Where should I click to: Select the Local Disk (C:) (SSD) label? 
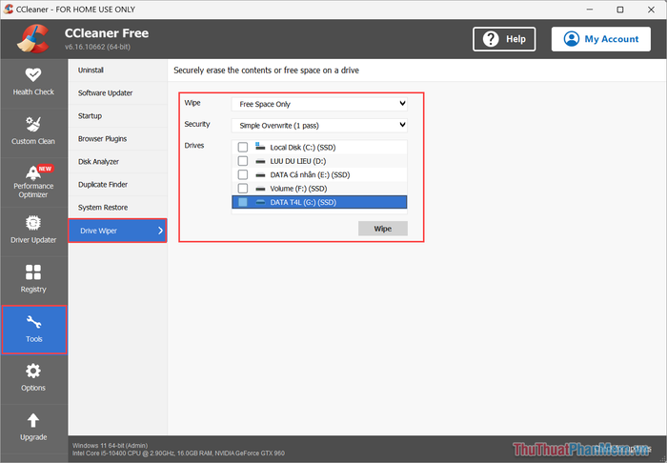point(303,148)
